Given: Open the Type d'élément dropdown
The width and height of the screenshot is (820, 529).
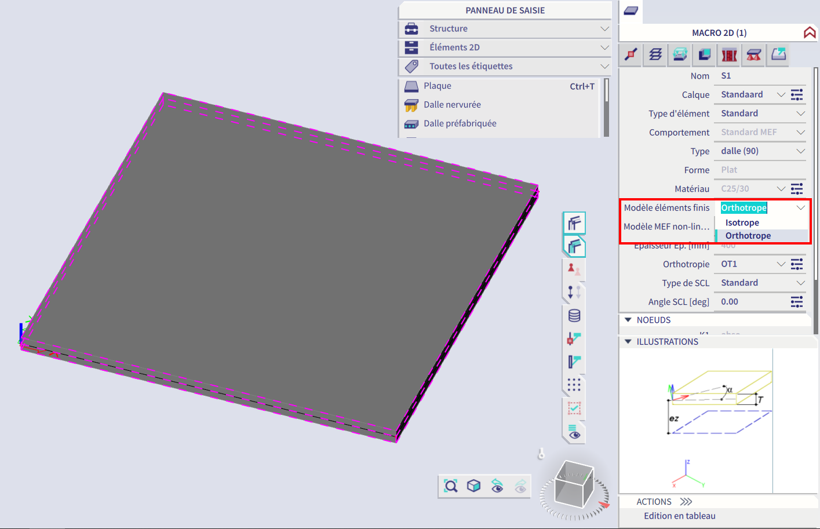Looking at the screenshot, I should (x=800, y=114).
